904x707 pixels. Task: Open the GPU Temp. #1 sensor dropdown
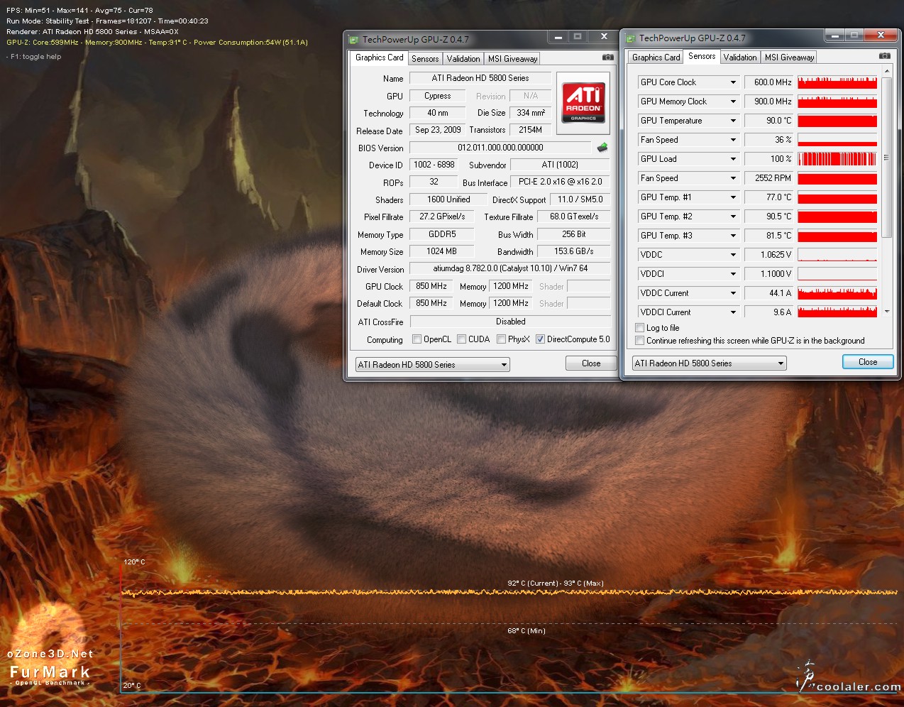tap(733, 197)
